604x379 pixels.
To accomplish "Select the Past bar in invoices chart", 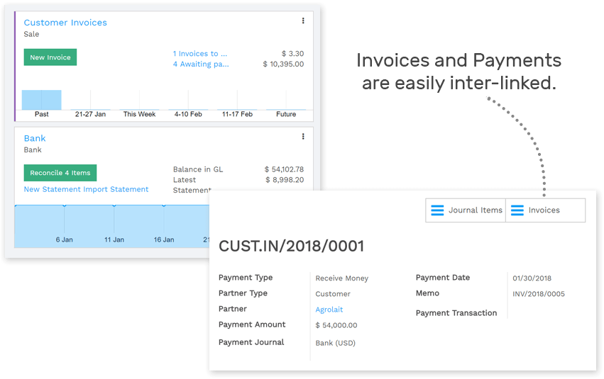I will coord(41,100).
